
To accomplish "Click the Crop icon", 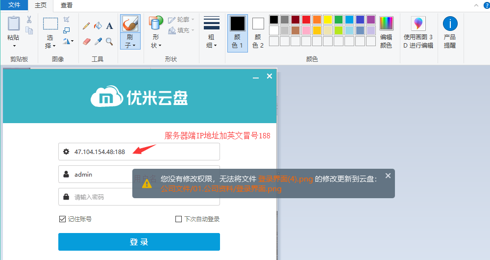I will click(x=66, y=20).
